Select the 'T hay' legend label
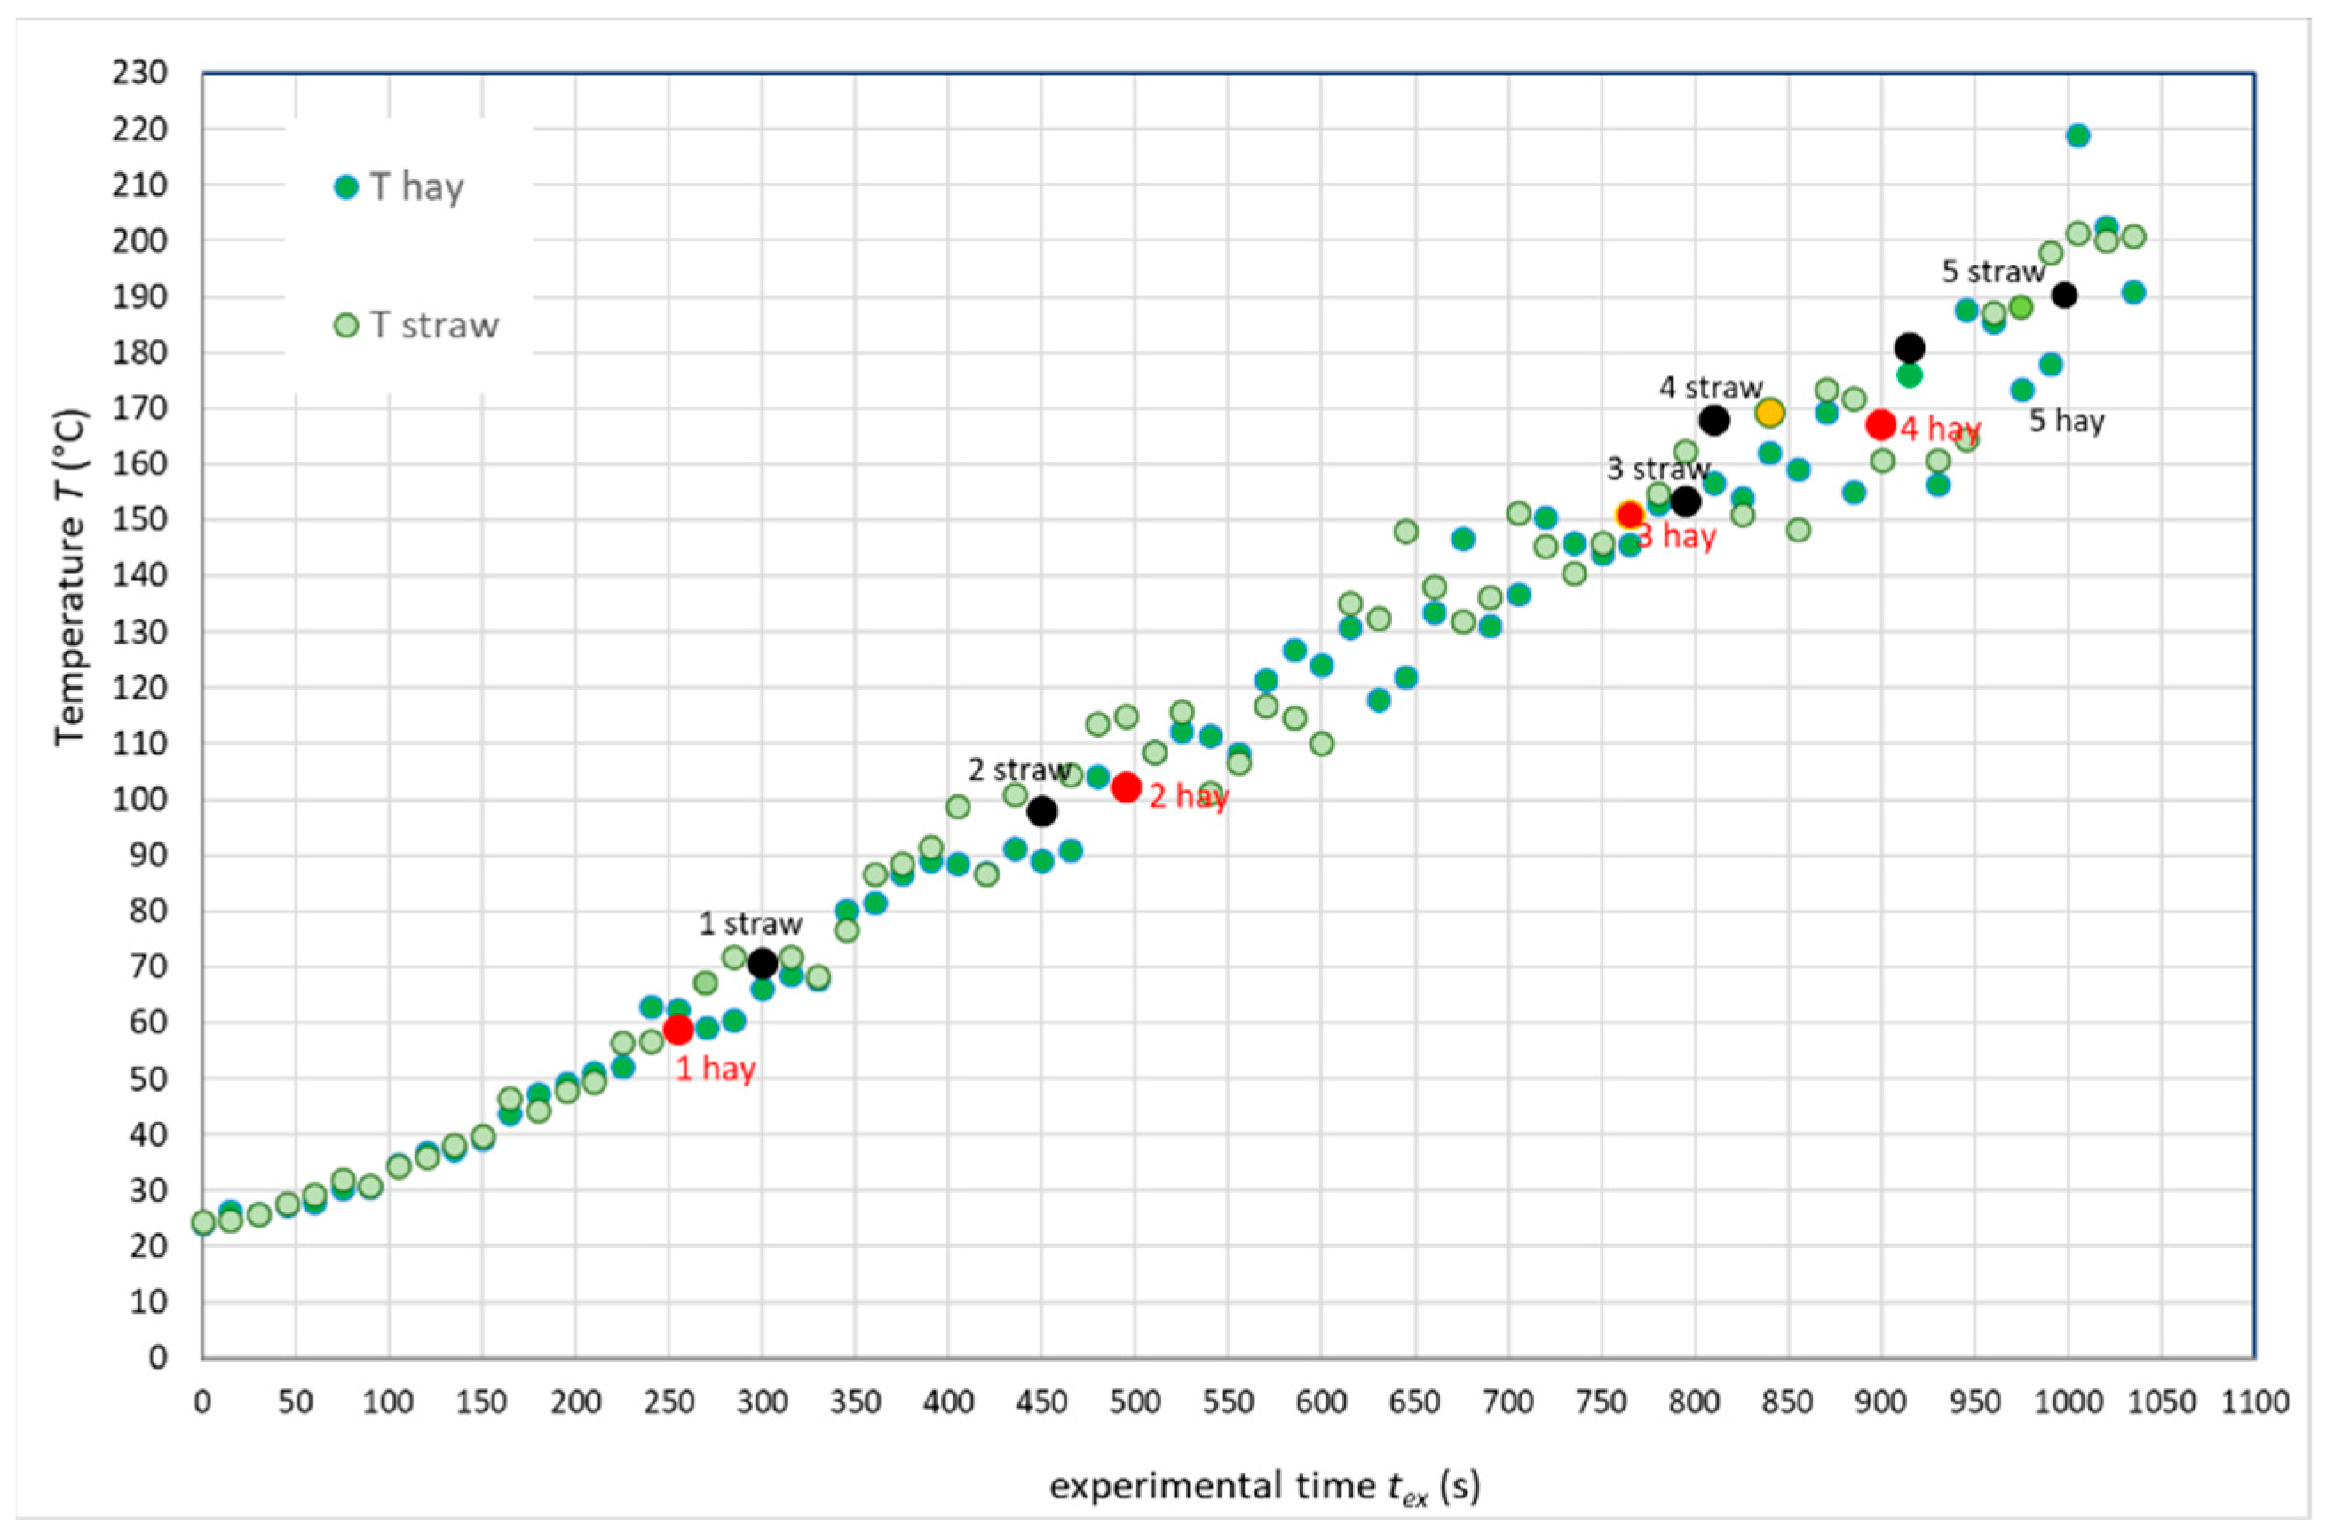Viewport: 2326px width, 1540px height. pos(416,186)
